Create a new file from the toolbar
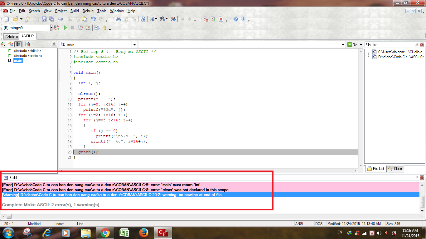The width and height of the screenshot is (426, 239). click(x=6, y=19)
